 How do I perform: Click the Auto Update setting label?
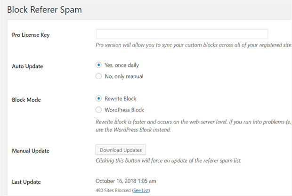tap(27, 66)
